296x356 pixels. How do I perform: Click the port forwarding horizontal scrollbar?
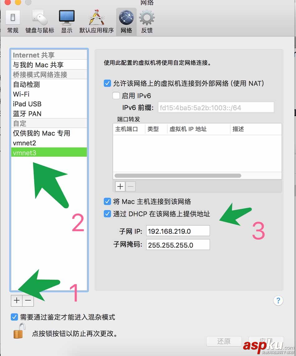point(178,175)
